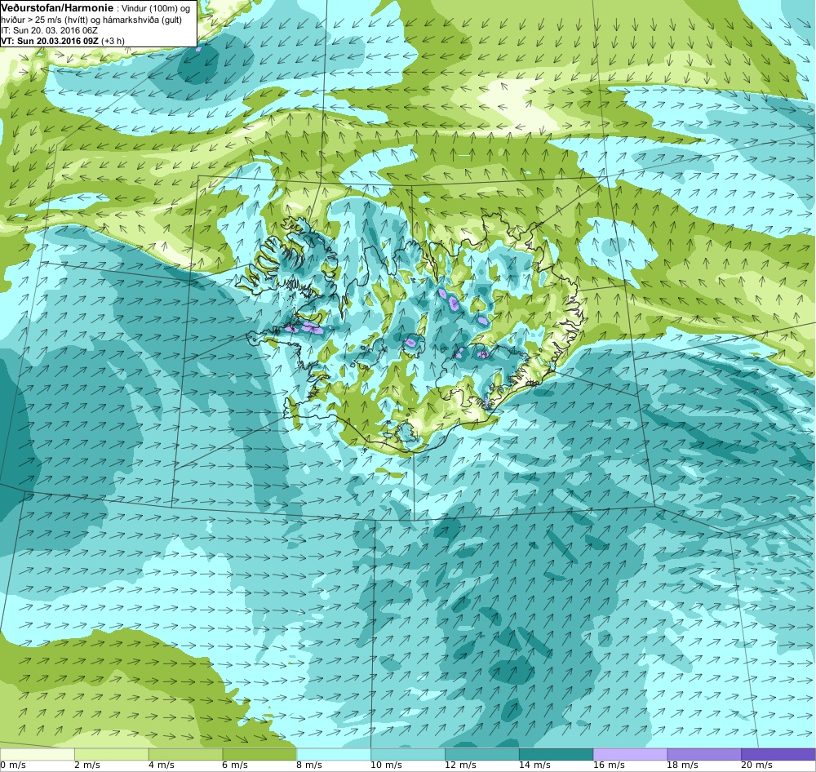Pick the light purple swatch above 16 m/s
This screenshot has height=772, width=816.
point(630,754)
